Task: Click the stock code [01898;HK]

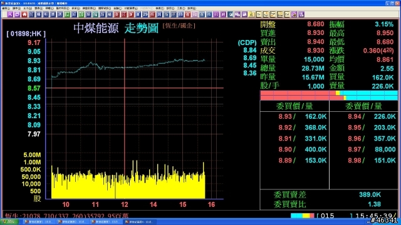Action: tap(26, 34)
